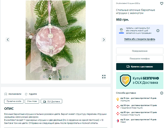The image size is (165, 128).
Task: Click info icon beside Способи доставки
Action: pos(161,93)
